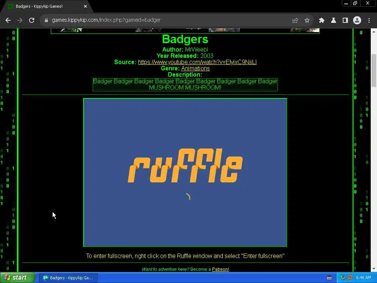The height and width of the screenshot is (283, 377).
Task: Open the Animations genre link
Action: (x=195, y=68)
